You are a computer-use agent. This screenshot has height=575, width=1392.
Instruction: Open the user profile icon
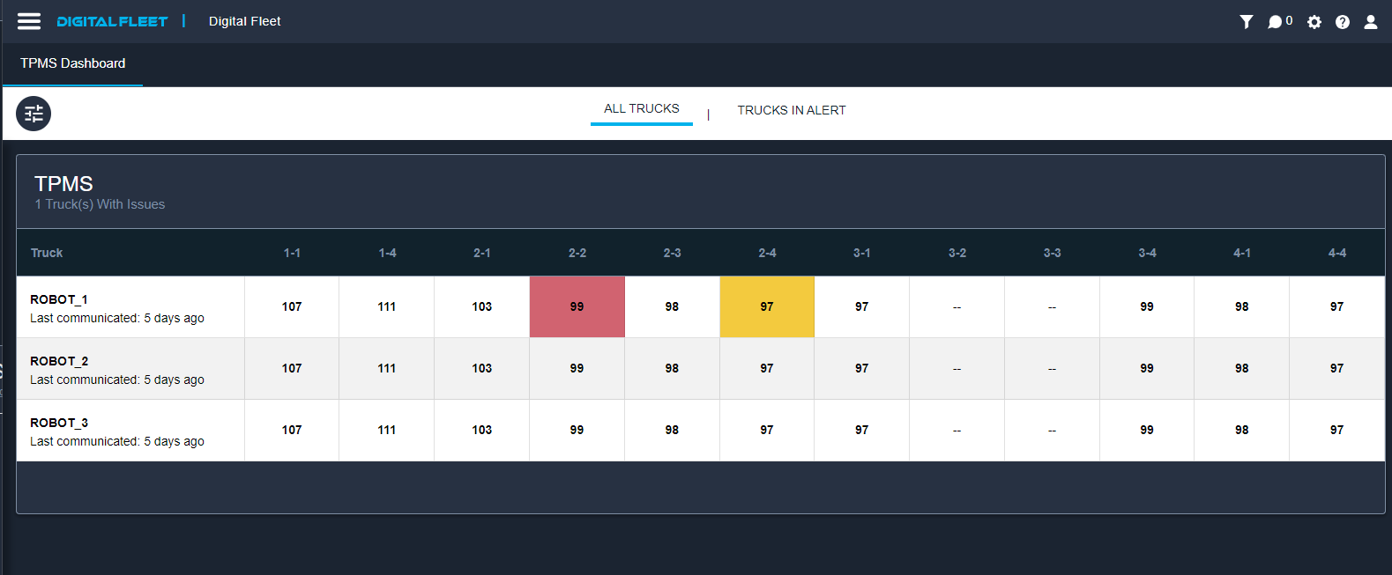pos(1370,22)
